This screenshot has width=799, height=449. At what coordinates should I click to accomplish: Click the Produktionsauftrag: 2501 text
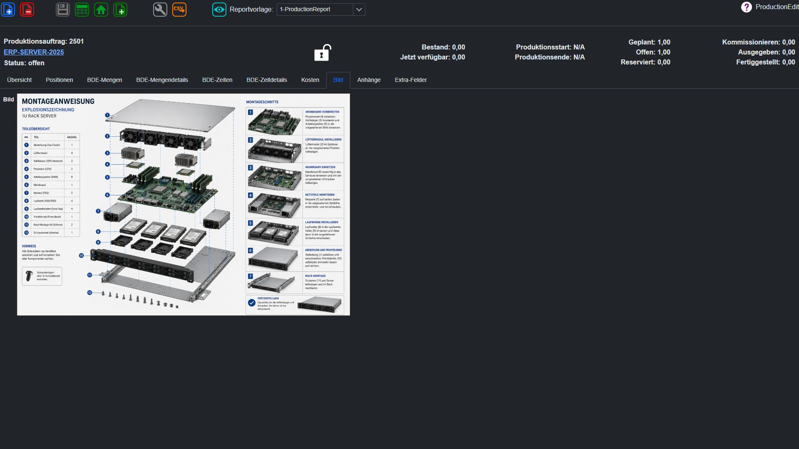[44, 41]
